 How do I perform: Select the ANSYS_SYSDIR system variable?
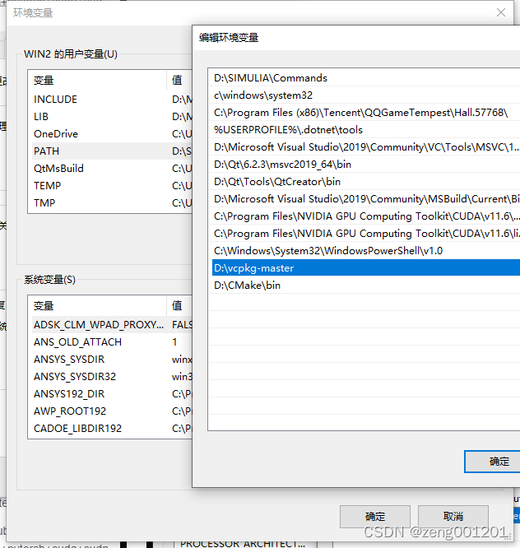pyautogui.click(x=112, y=360)
